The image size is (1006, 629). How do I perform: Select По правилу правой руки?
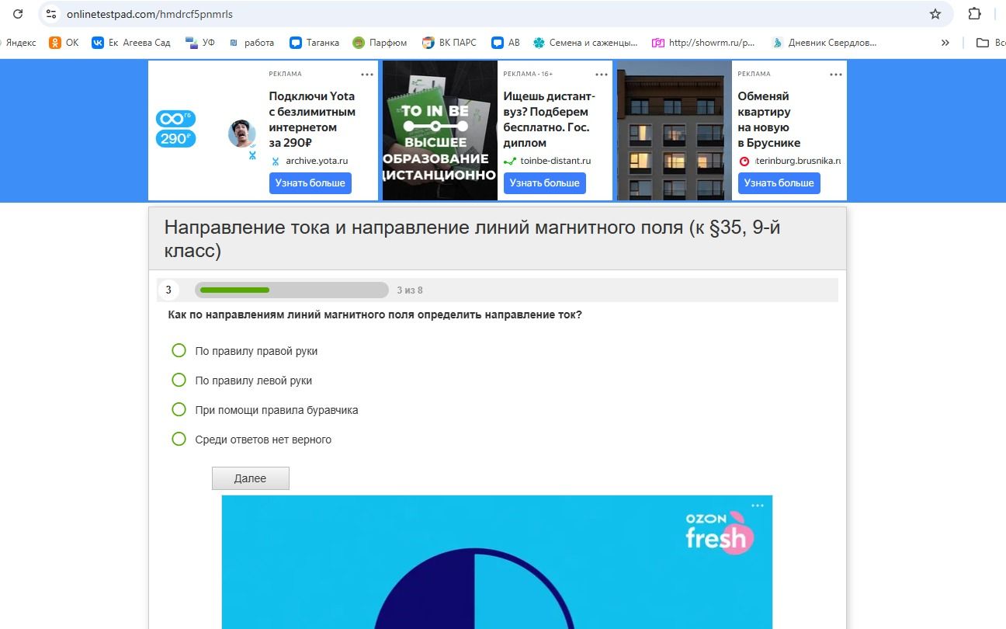coord(179,350)
